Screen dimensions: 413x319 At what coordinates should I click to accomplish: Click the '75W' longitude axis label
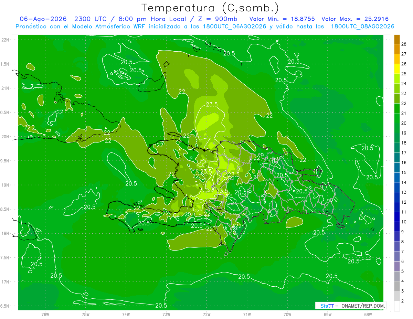click(x=85, y=315)
